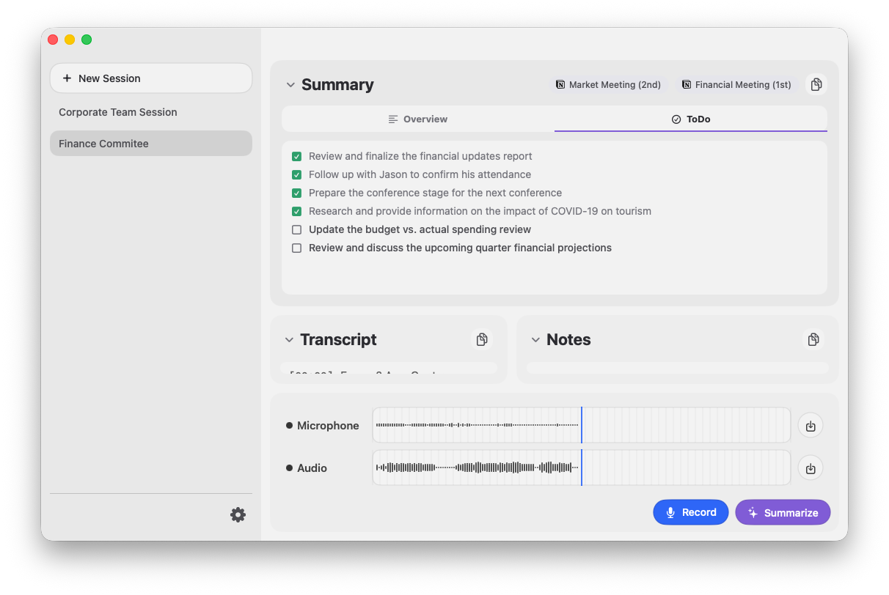Click the Summarize button
The image size is (889, 595).
(x=783, y=511)
